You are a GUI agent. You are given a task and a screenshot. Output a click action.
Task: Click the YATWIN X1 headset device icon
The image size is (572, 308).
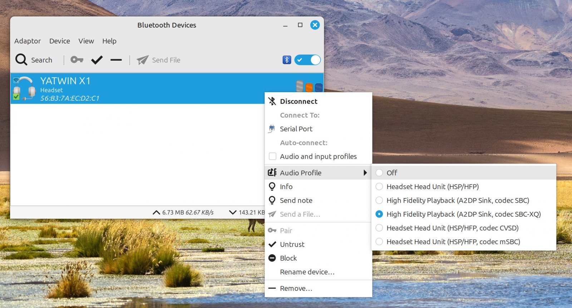pyautogui.click(x=24, y=88)
